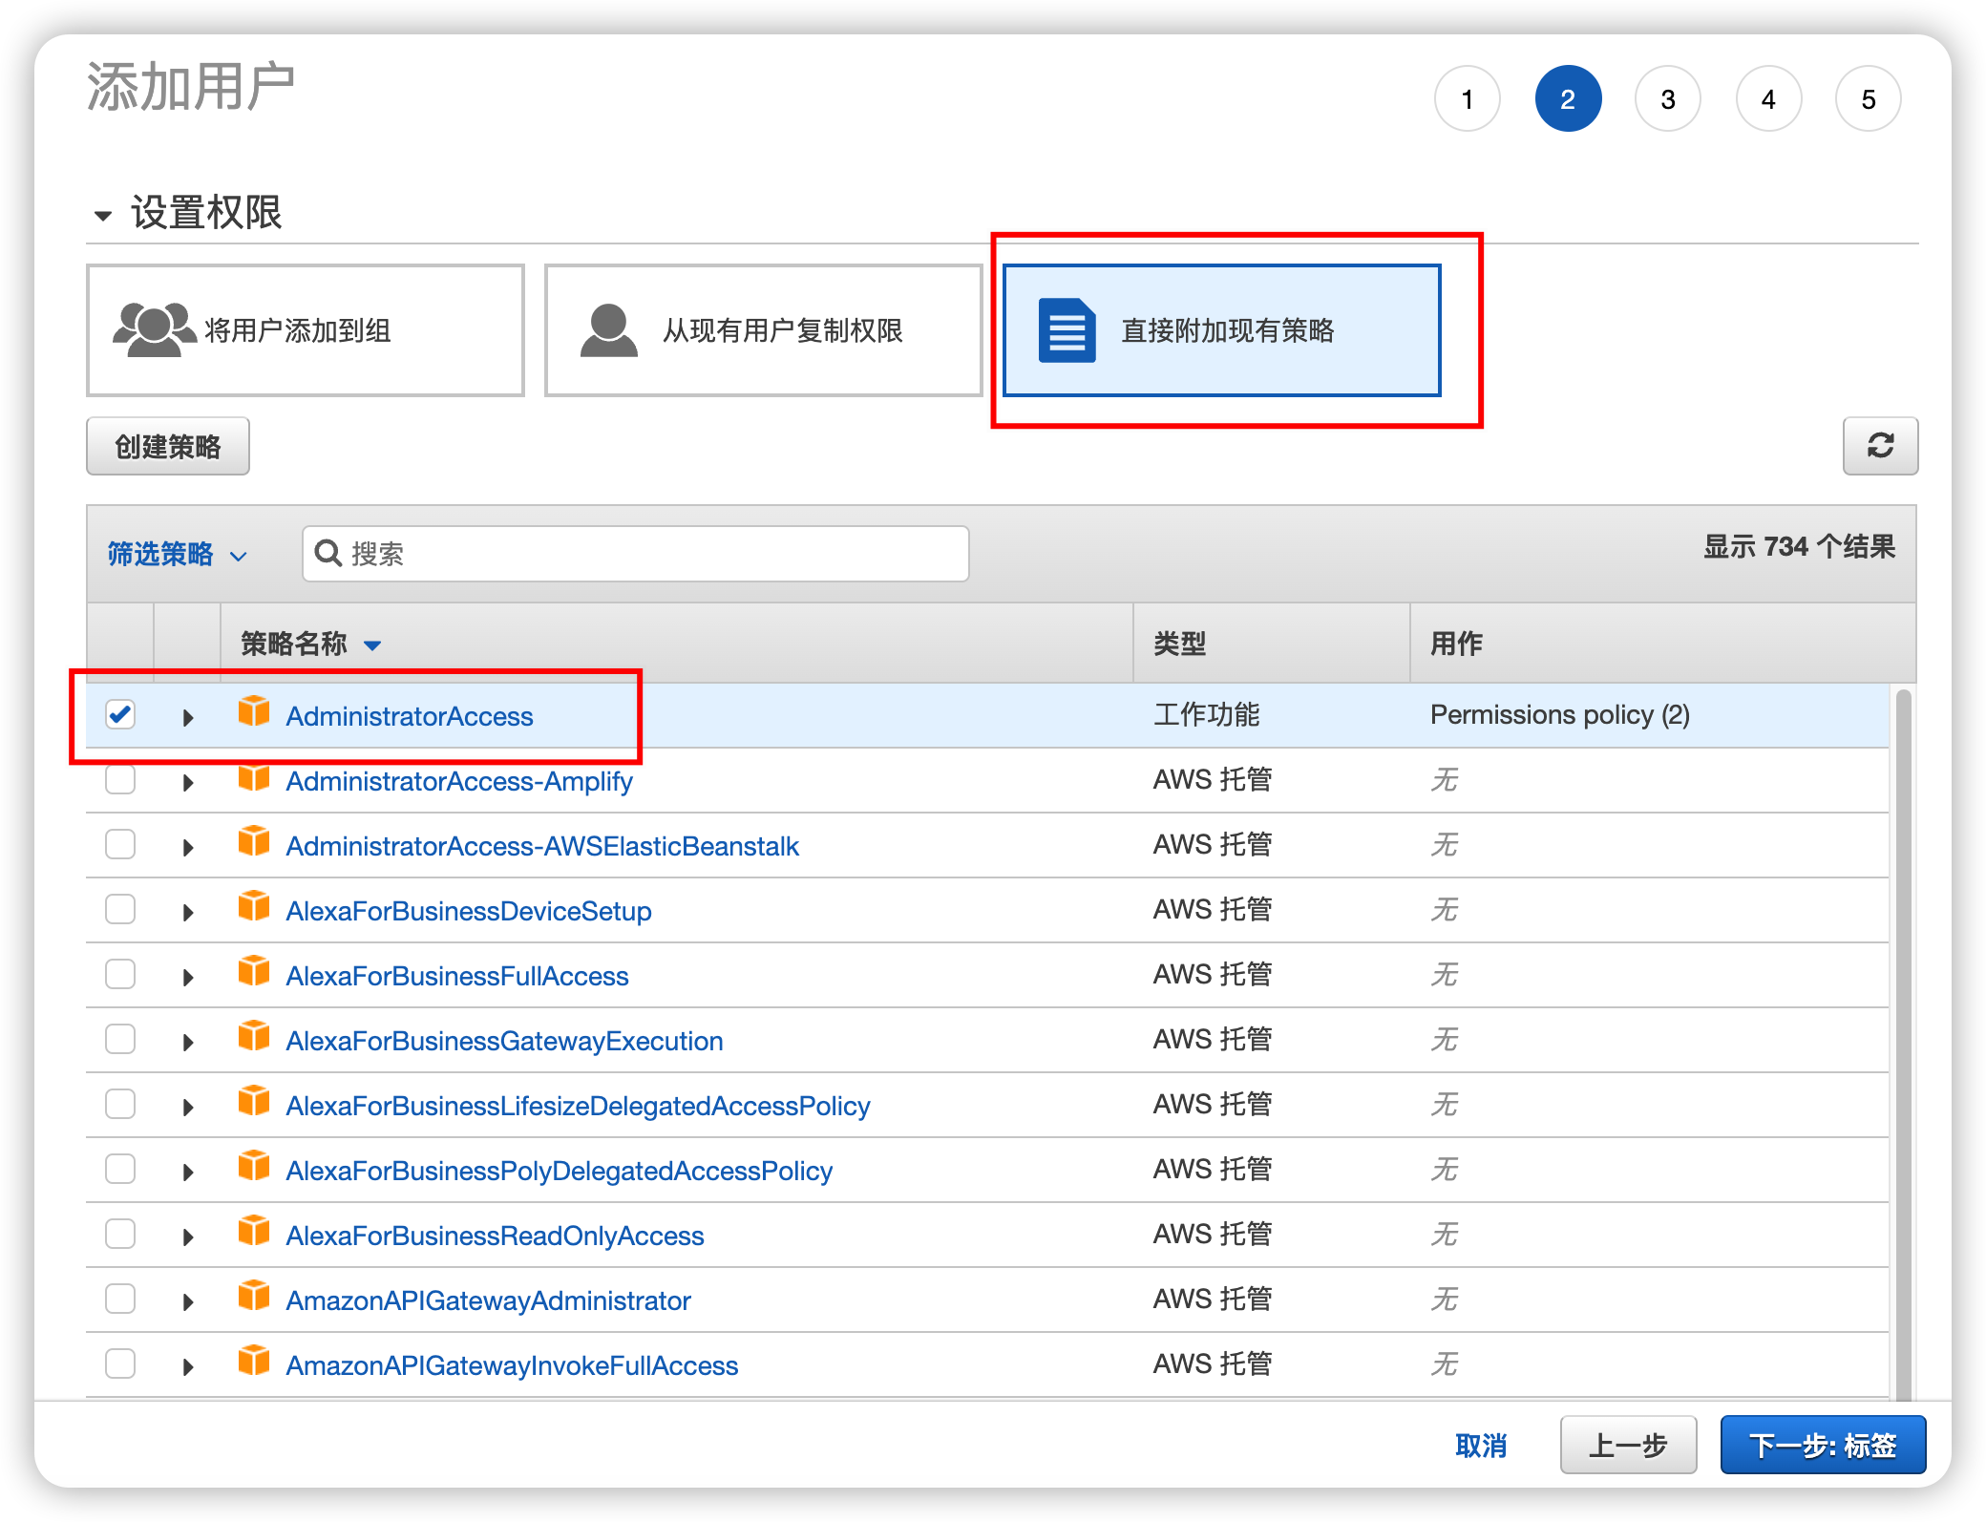Click orange box icon beside AmazonAPIGatewayAdministrator

coord(253,1297)
